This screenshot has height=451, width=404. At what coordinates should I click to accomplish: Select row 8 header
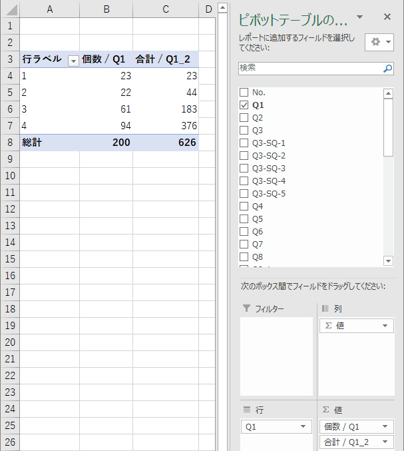click(x=9, y=142)
